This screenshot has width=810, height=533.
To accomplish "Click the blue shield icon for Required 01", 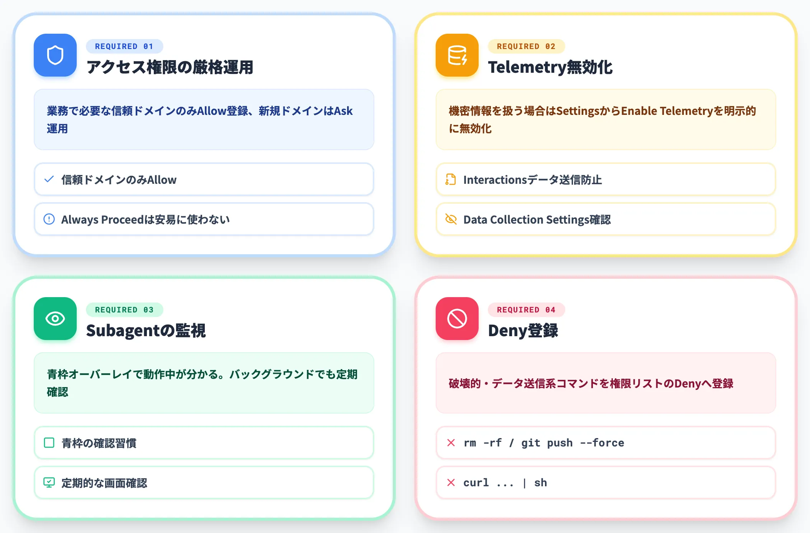I will (x=55, y=55).
